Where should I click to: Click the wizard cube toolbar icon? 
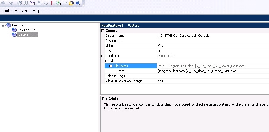(x=11, y=3)
